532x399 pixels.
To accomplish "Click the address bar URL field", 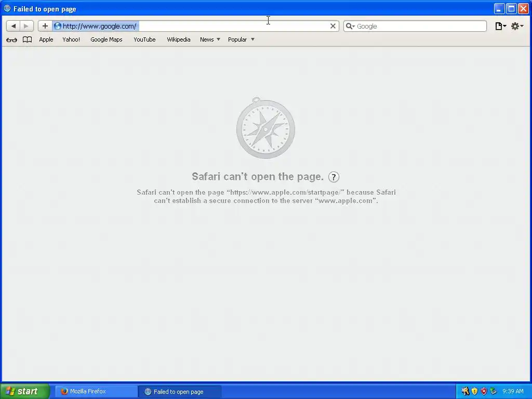I will (x=195, y=26).
